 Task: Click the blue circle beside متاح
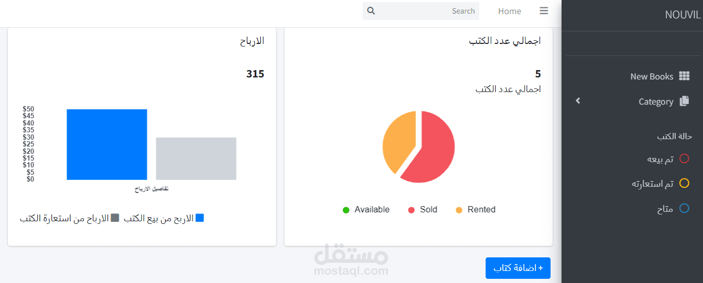[684, 209]
